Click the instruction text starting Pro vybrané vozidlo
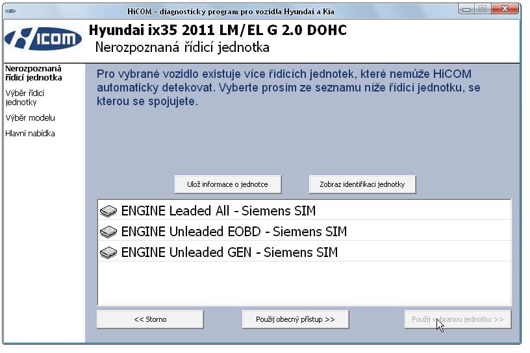This screenshot has height=353, width=530. pyautogui.click(x=288, y=88)
